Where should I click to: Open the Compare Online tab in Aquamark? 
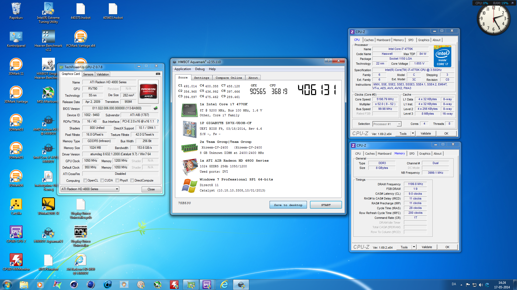click(229, 78)
